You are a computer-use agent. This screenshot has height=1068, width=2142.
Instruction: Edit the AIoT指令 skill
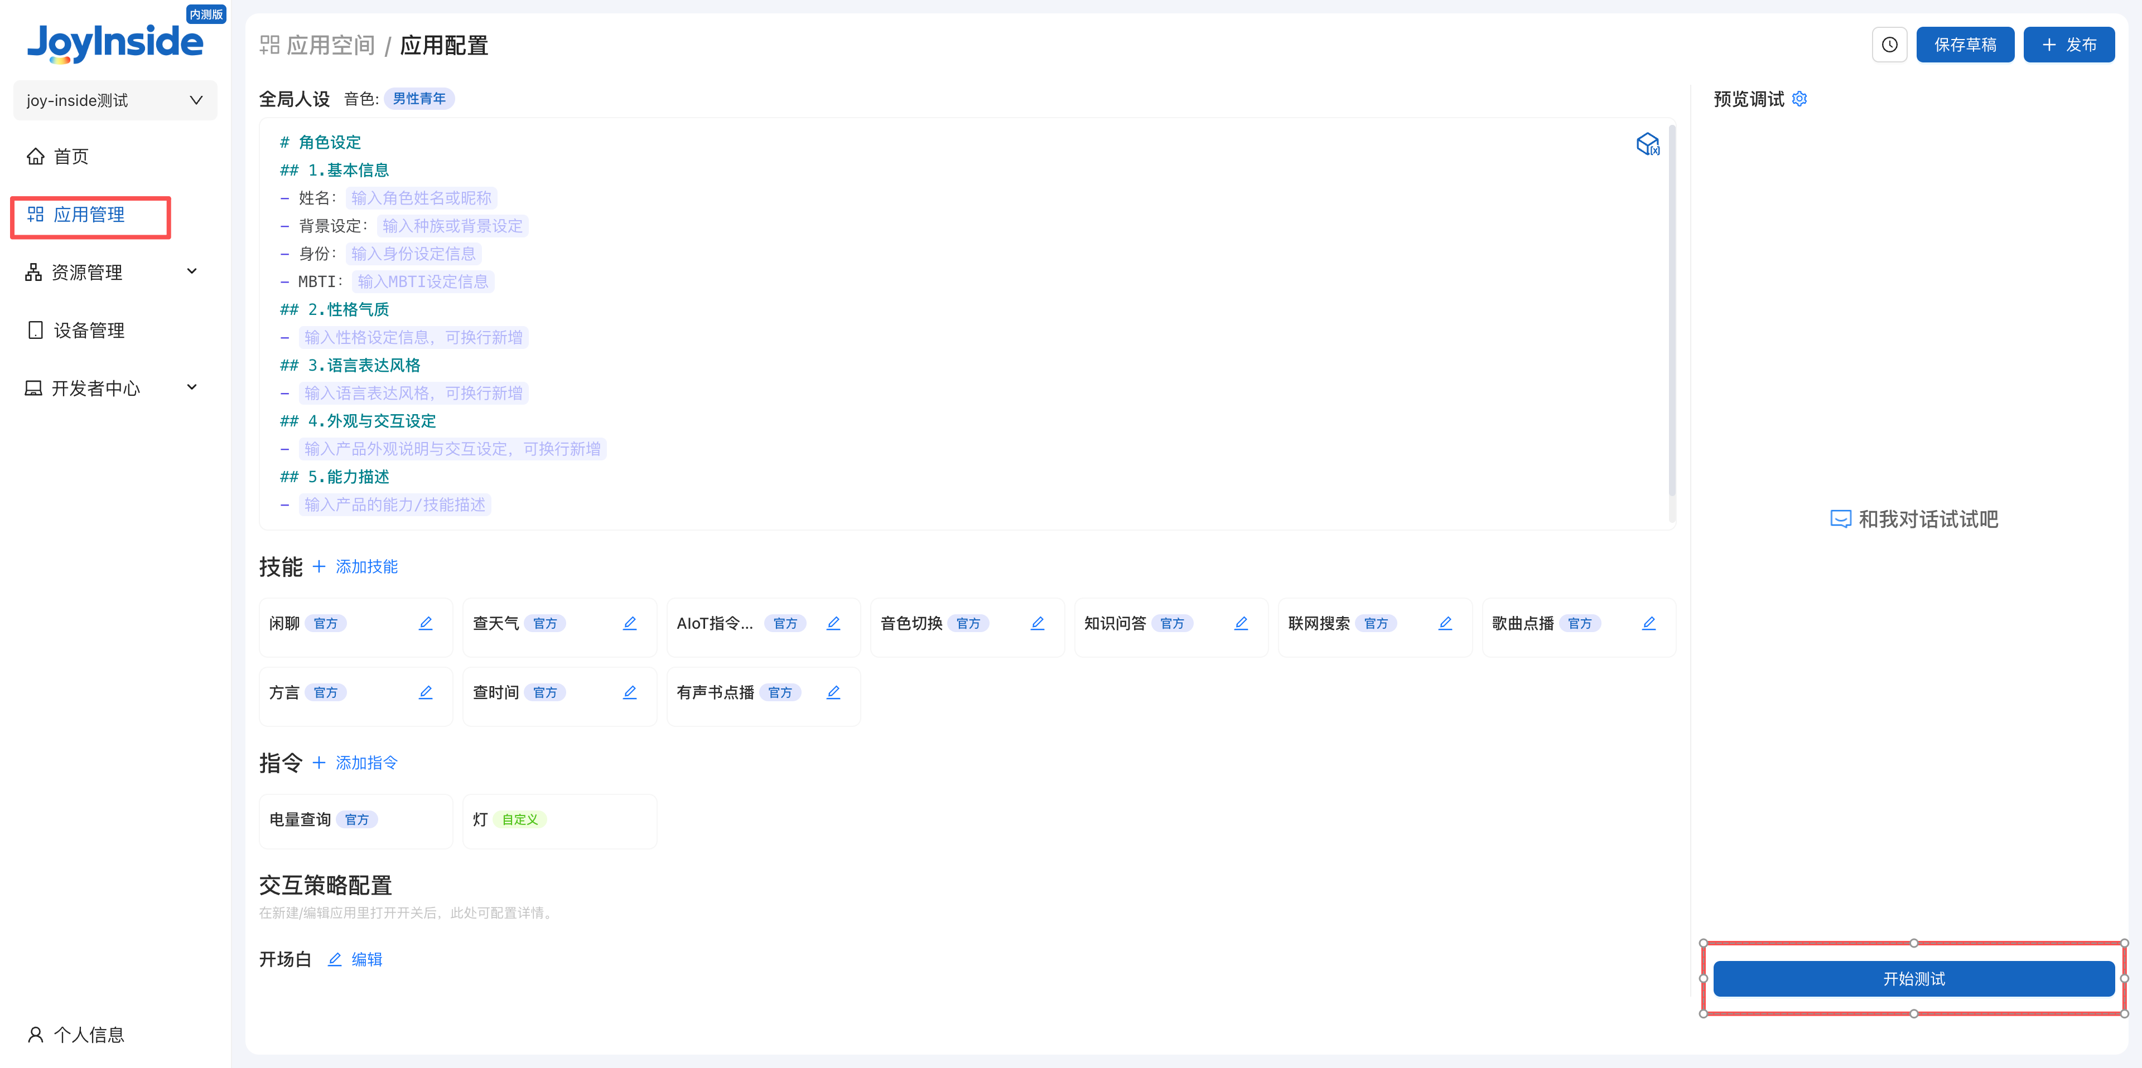pyautogui.click(x=833, y=623)
